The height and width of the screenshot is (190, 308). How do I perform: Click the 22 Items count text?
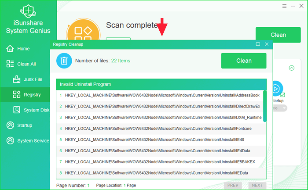[x=121, y=61]
